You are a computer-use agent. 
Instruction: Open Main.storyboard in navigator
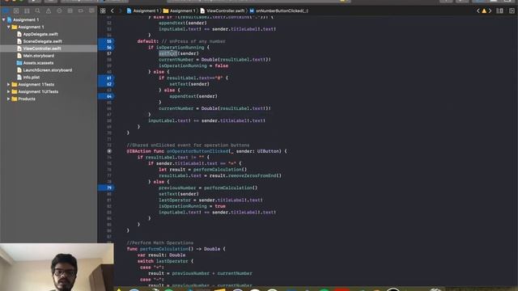coord(36,56)
